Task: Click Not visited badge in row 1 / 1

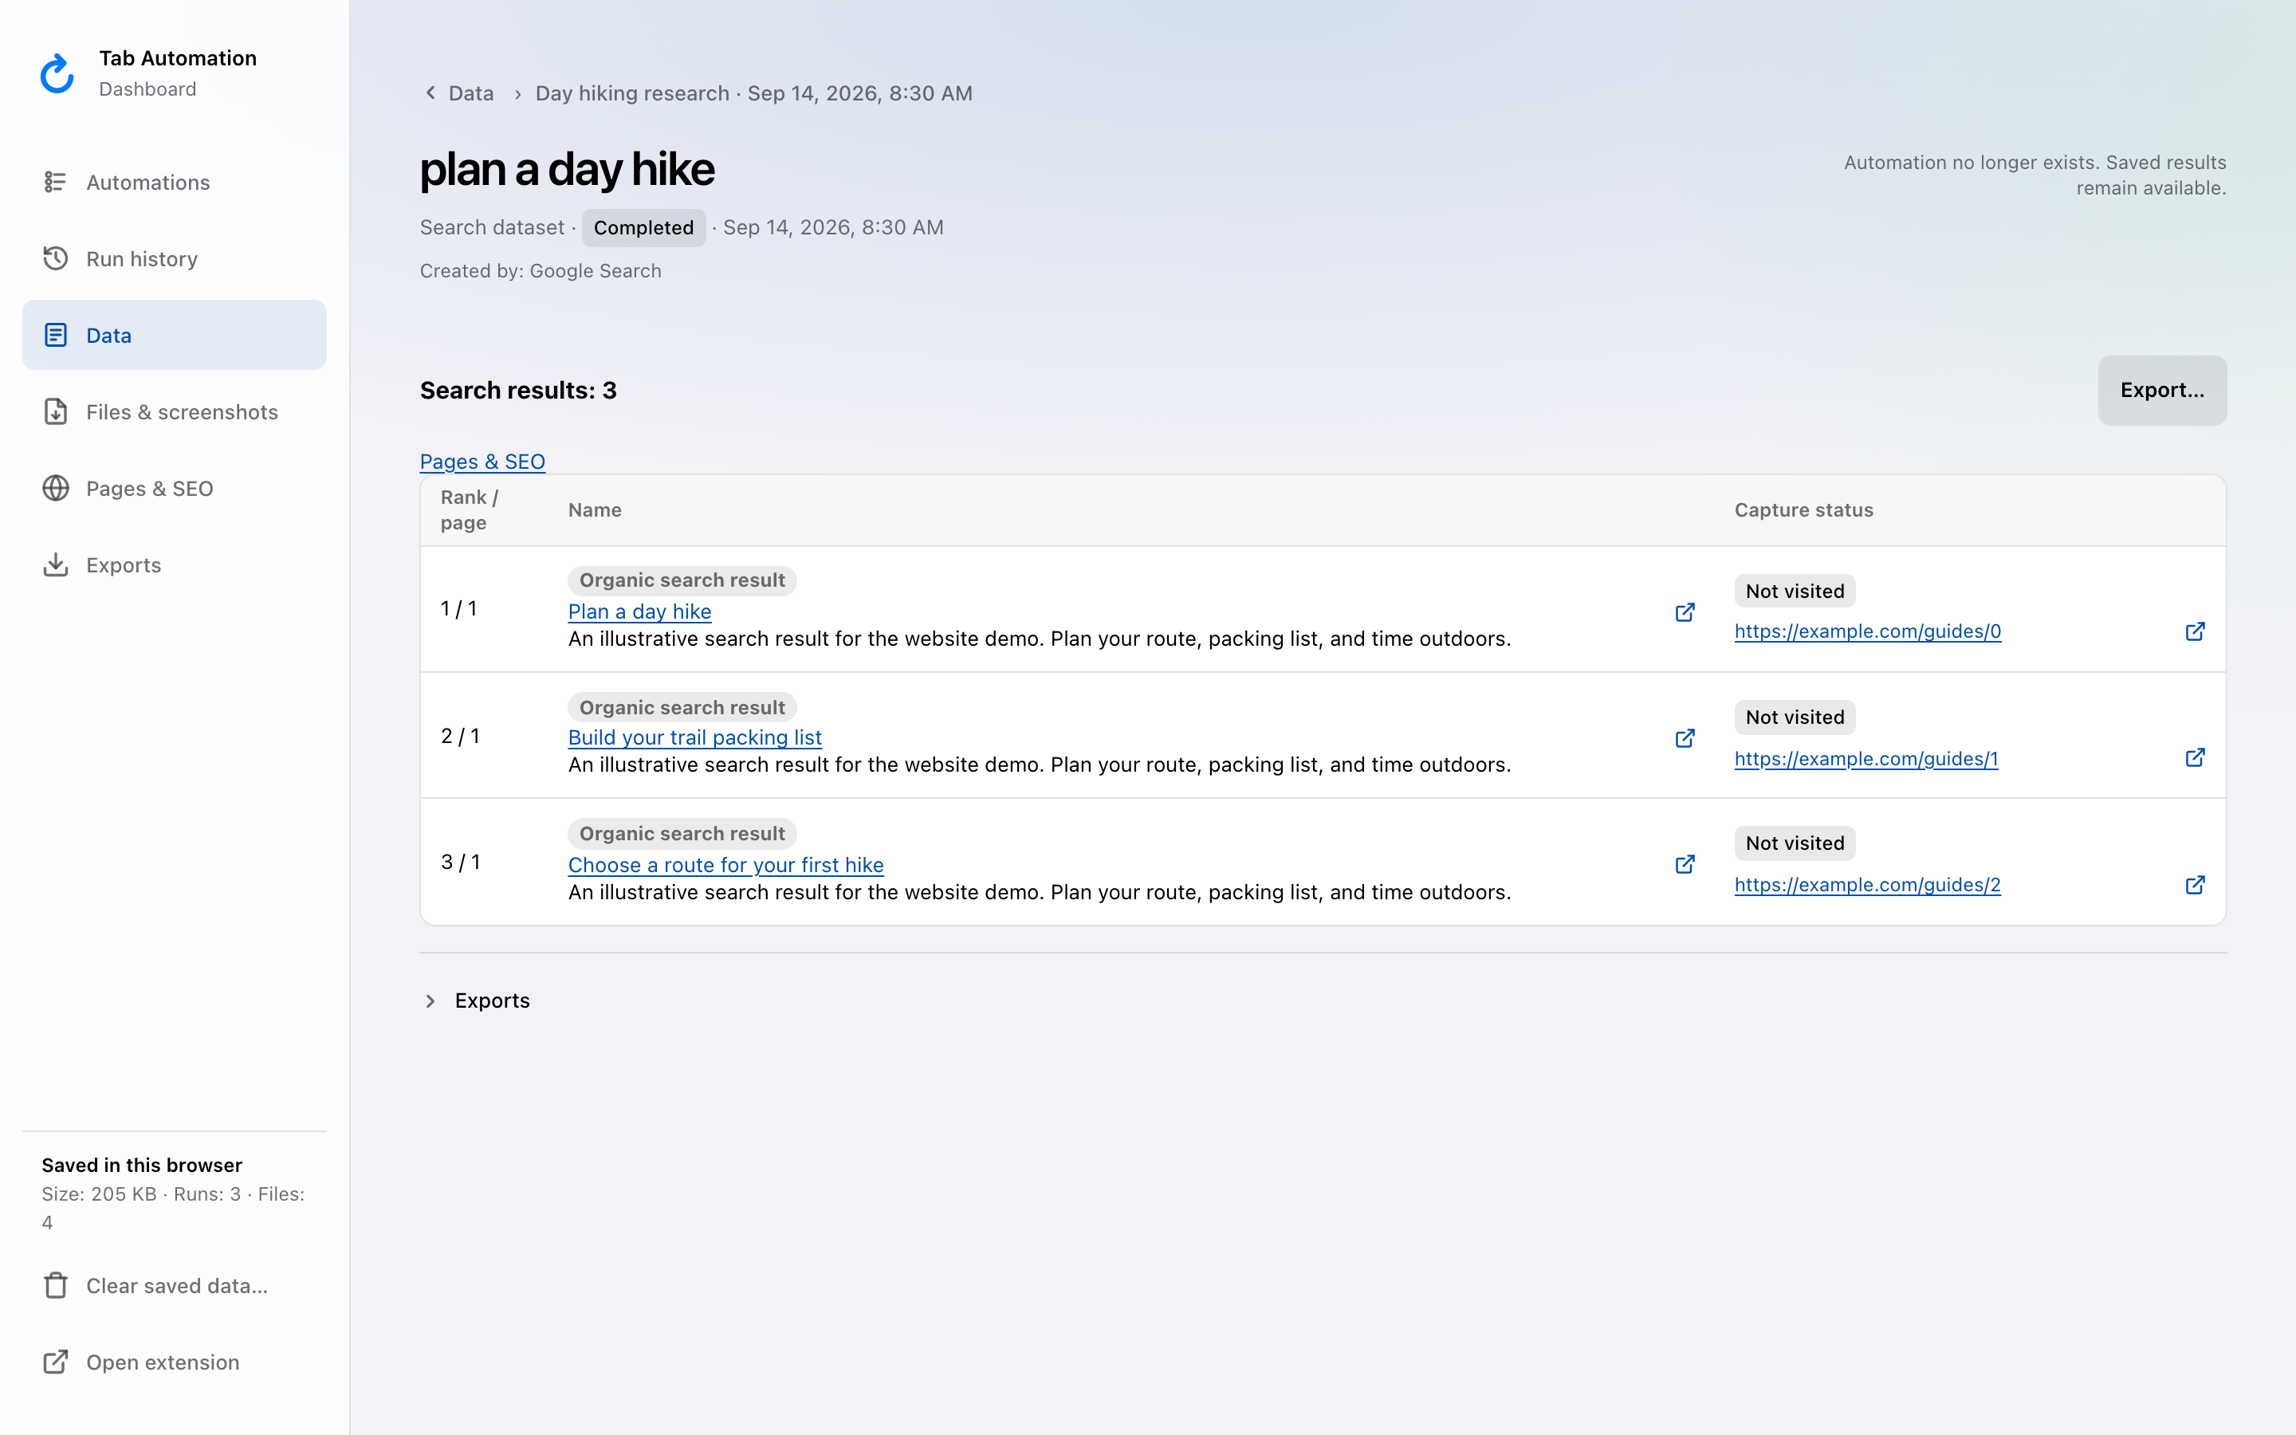Action: 1794,590
